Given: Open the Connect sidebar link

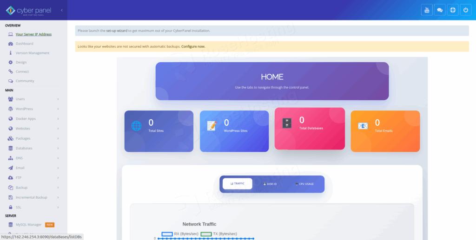Looking at the screenshot, I should [22, 71].
